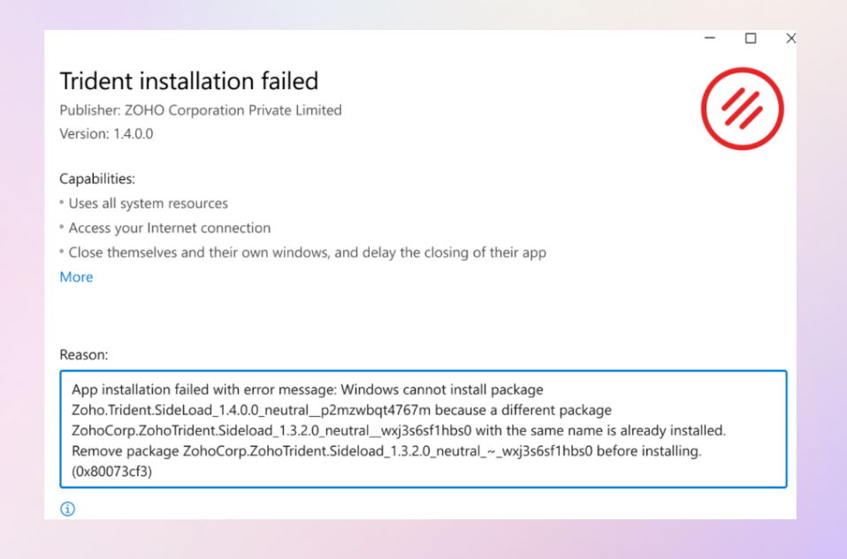Close the Trident installation failed dialog
Viewport: 847px width, 559px height.
(790, 39)
